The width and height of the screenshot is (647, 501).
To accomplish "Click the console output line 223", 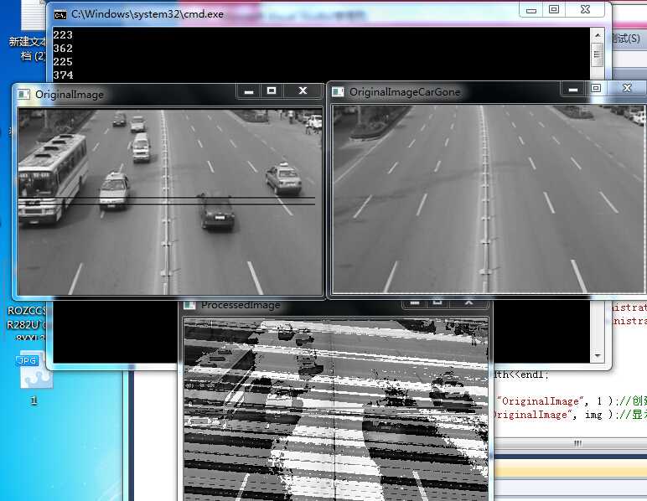I will 63,35.
